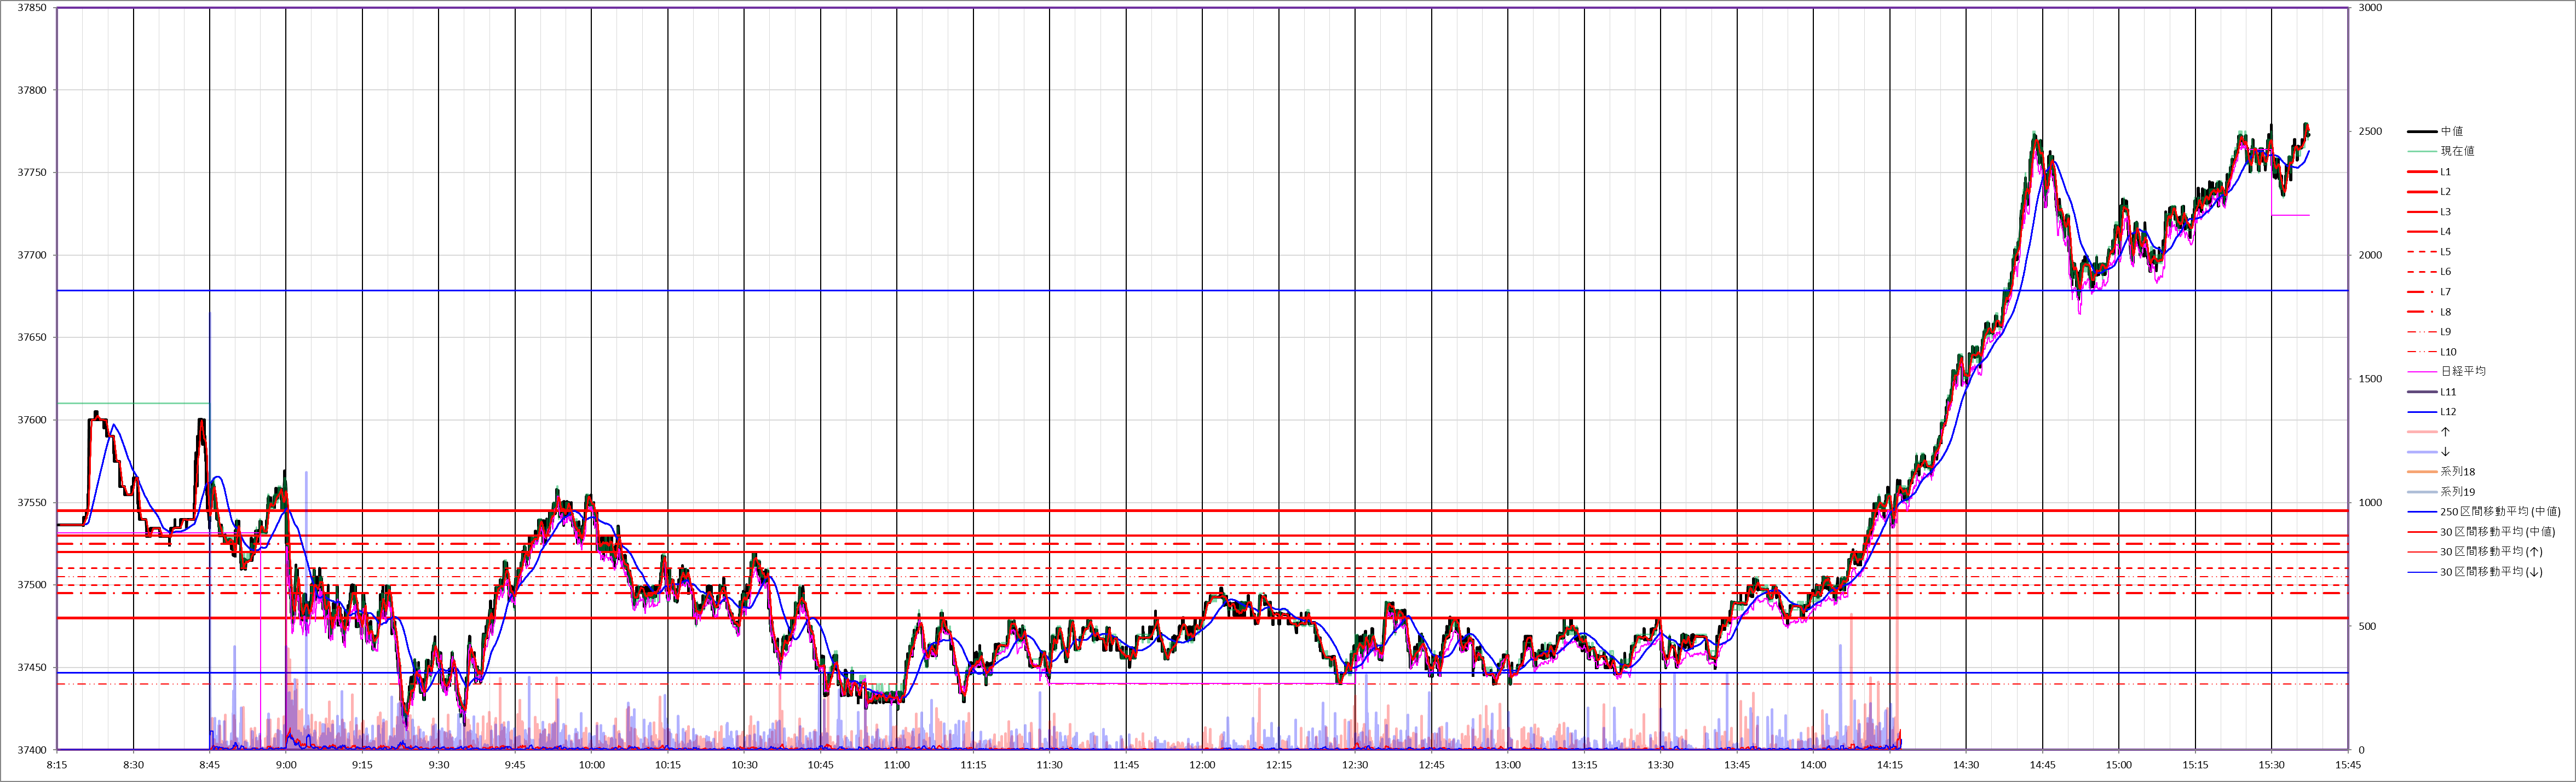
Task: Click the 37850 left axis label
Action: click(x=32, y=8)
